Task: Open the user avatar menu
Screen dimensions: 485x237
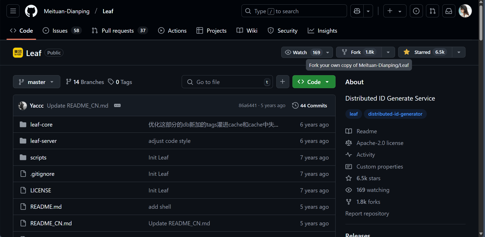Action: pos(465,11)
